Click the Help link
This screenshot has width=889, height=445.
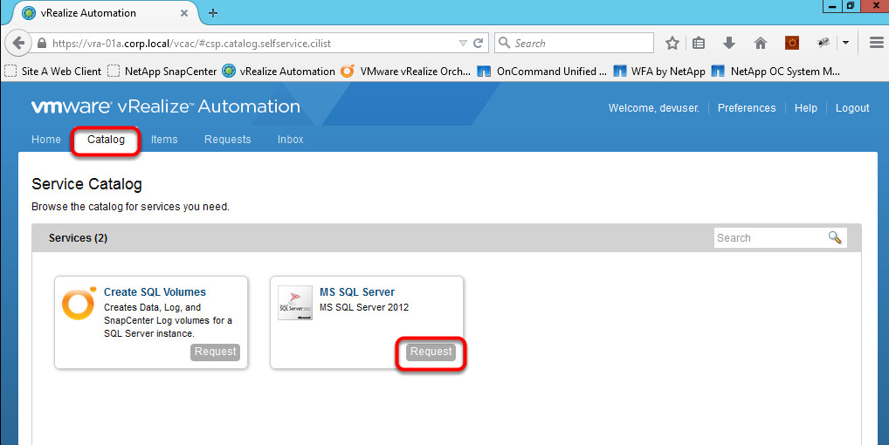tap(806, 107)
